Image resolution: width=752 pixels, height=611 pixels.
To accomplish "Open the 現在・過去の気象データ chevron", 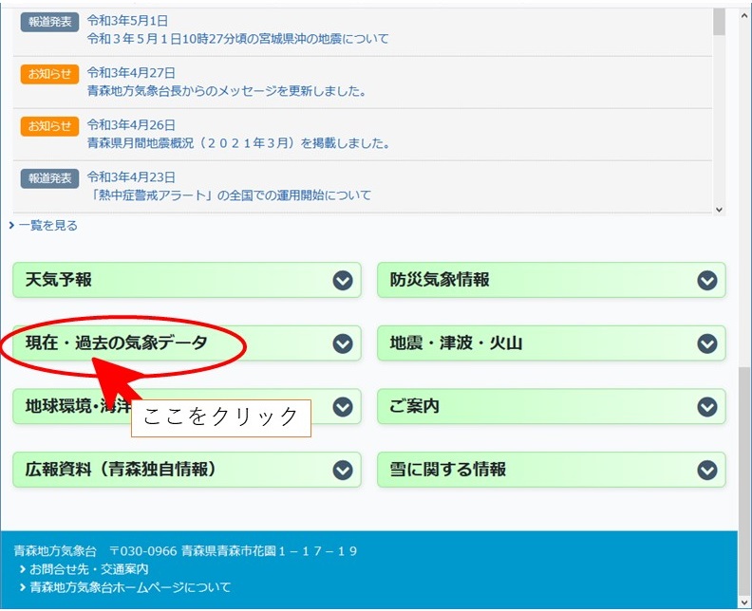I will pyautogui.click(x=343, y=343).
